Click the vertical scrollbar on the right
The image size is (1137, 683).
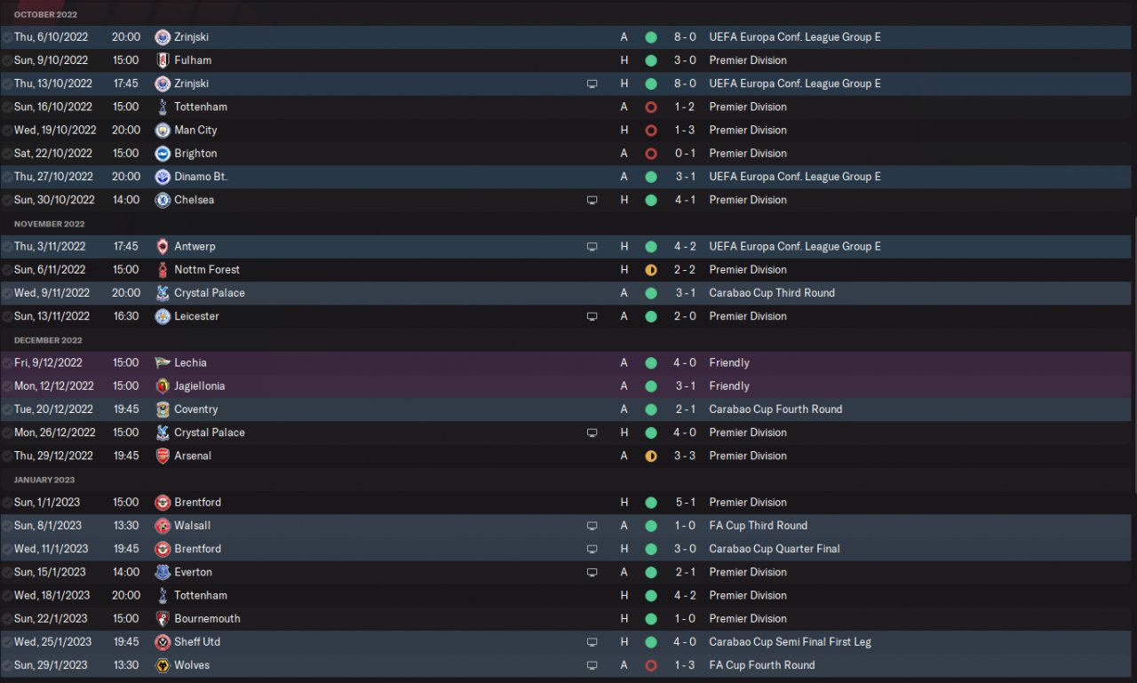(1134, 355)
